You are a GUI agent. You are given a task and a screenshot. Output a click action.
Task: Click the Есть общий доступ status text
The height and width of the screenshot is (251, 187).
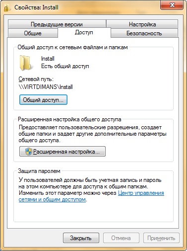click(x=65, y=66)
